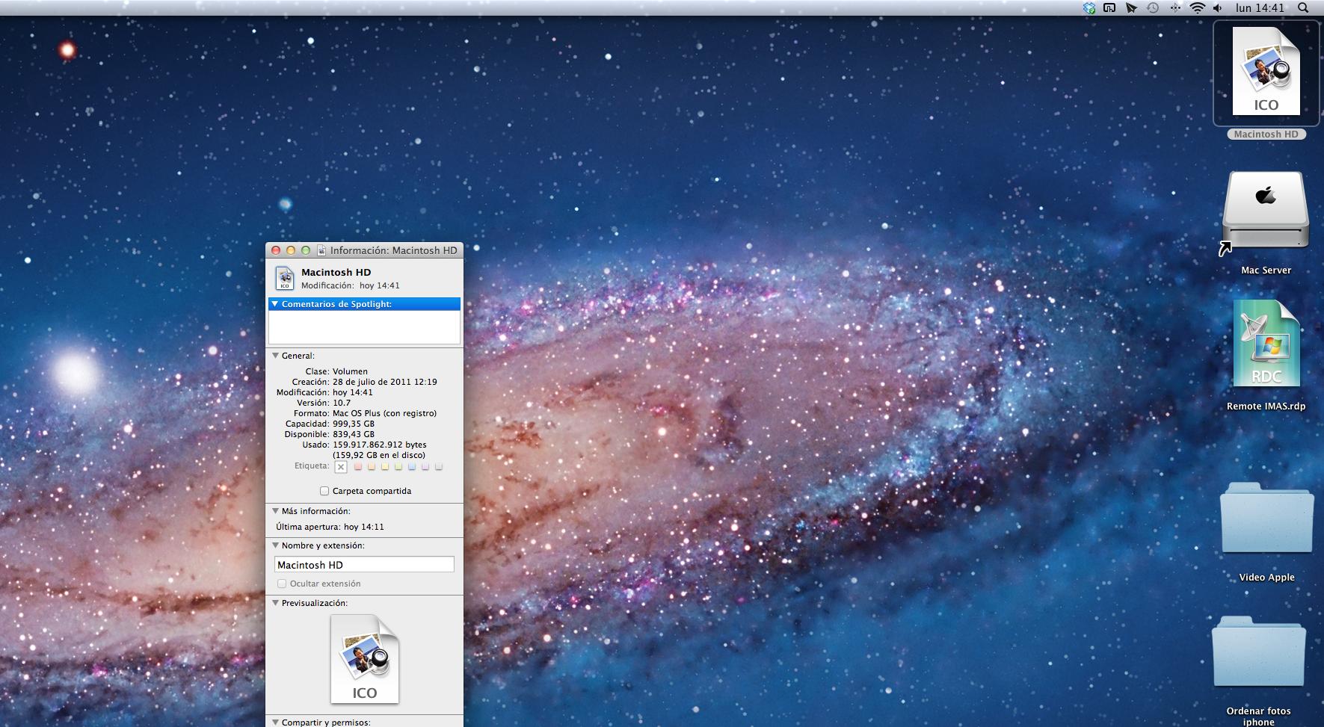Click the format value Mac OS Plus (con registro)

coord(384,413)
